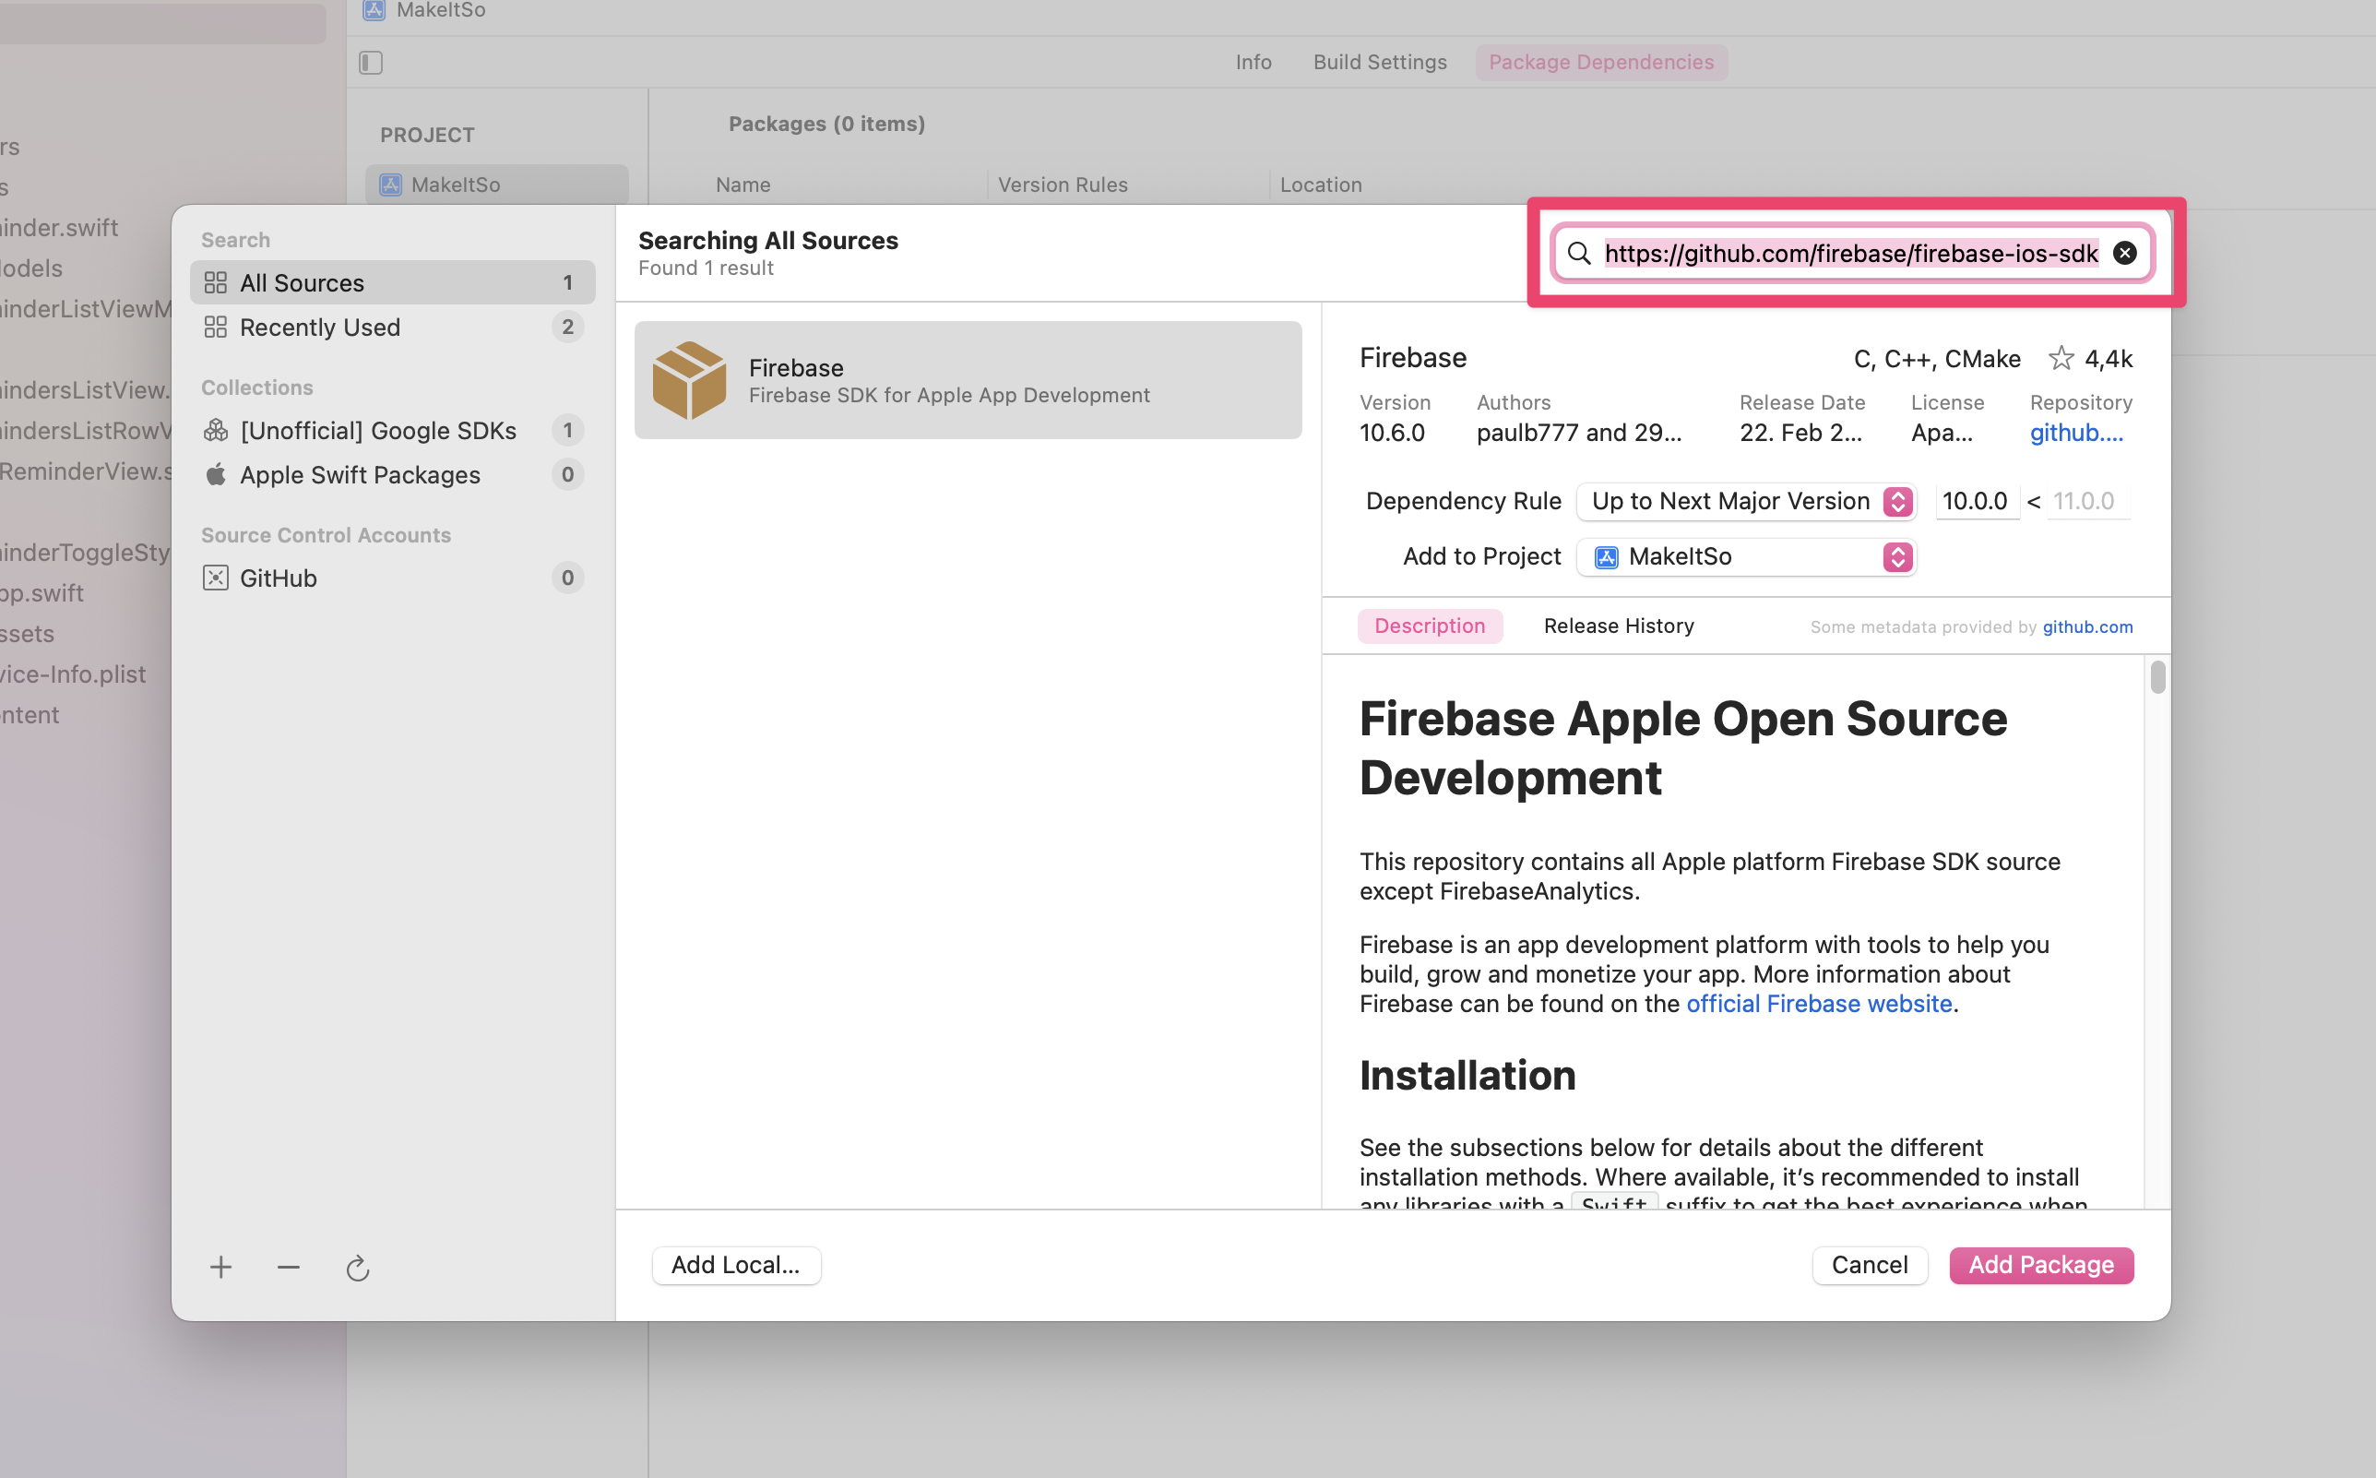Click Cancel button

click(x=1869, y=1265)
